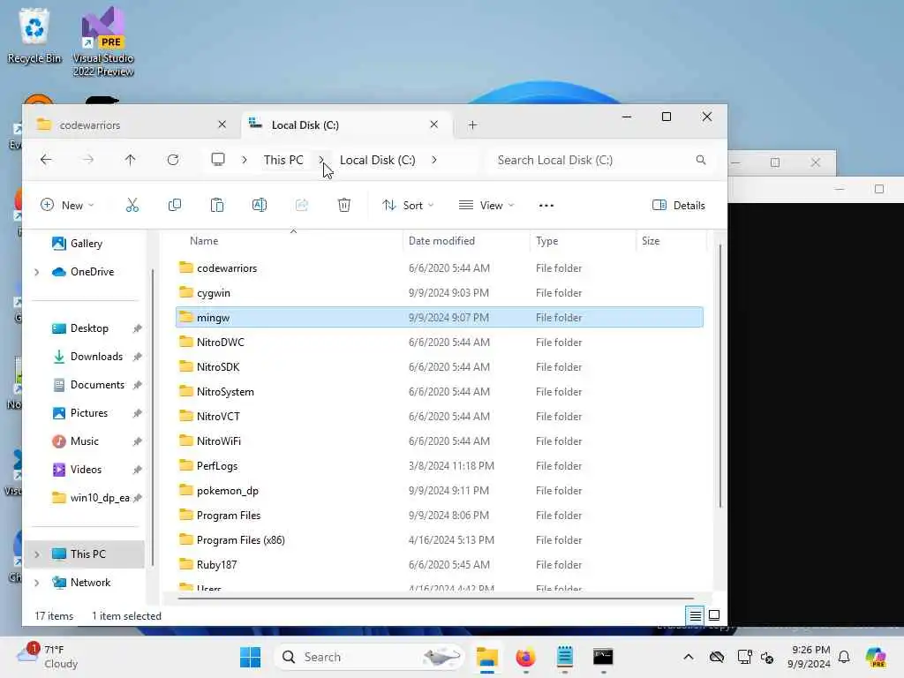Viewport: 904px width, 678px height.
Task: Click the Rename icon in toolbar
Action: 260,205
